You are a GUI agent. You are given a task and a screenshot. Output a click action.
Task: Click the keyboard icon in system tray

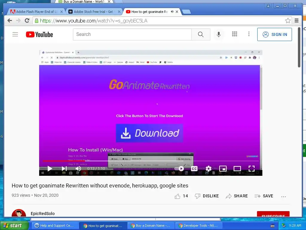coord(273,226)
